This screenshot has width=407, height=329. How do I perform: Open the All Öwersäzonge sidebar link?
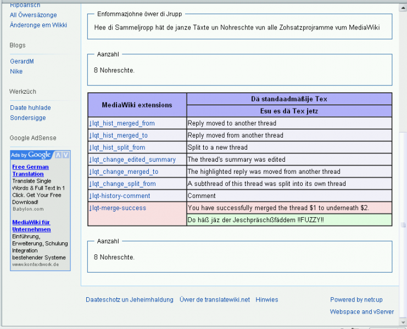coord(33,15)
